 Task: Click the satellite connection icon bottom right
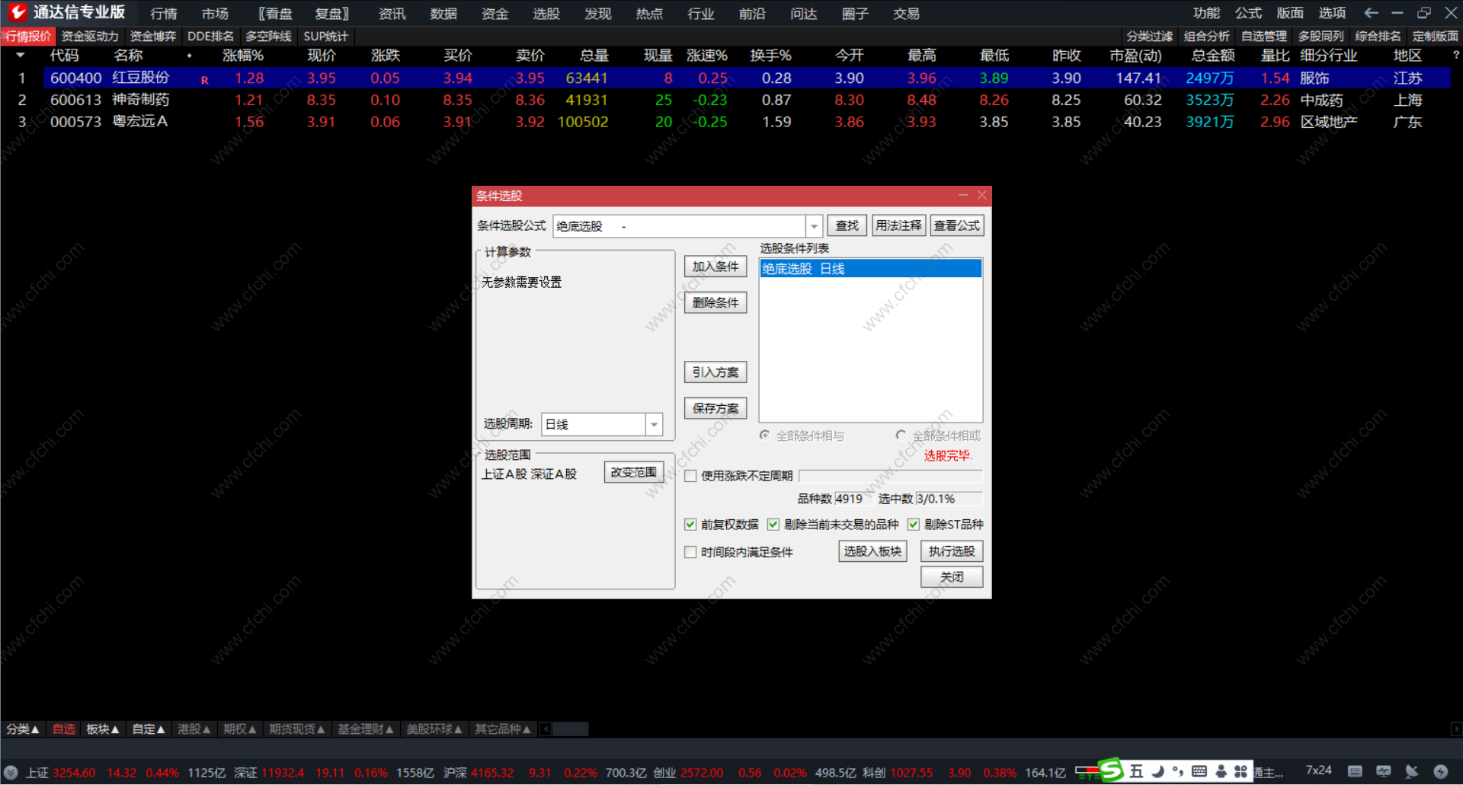(1413, 772)
